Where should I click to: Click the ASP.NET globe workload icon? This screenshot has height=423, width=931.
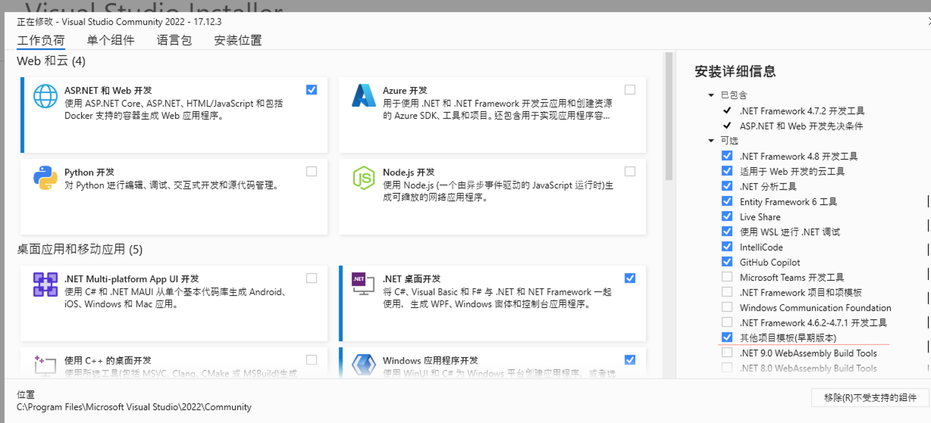[x=45, y=96]
